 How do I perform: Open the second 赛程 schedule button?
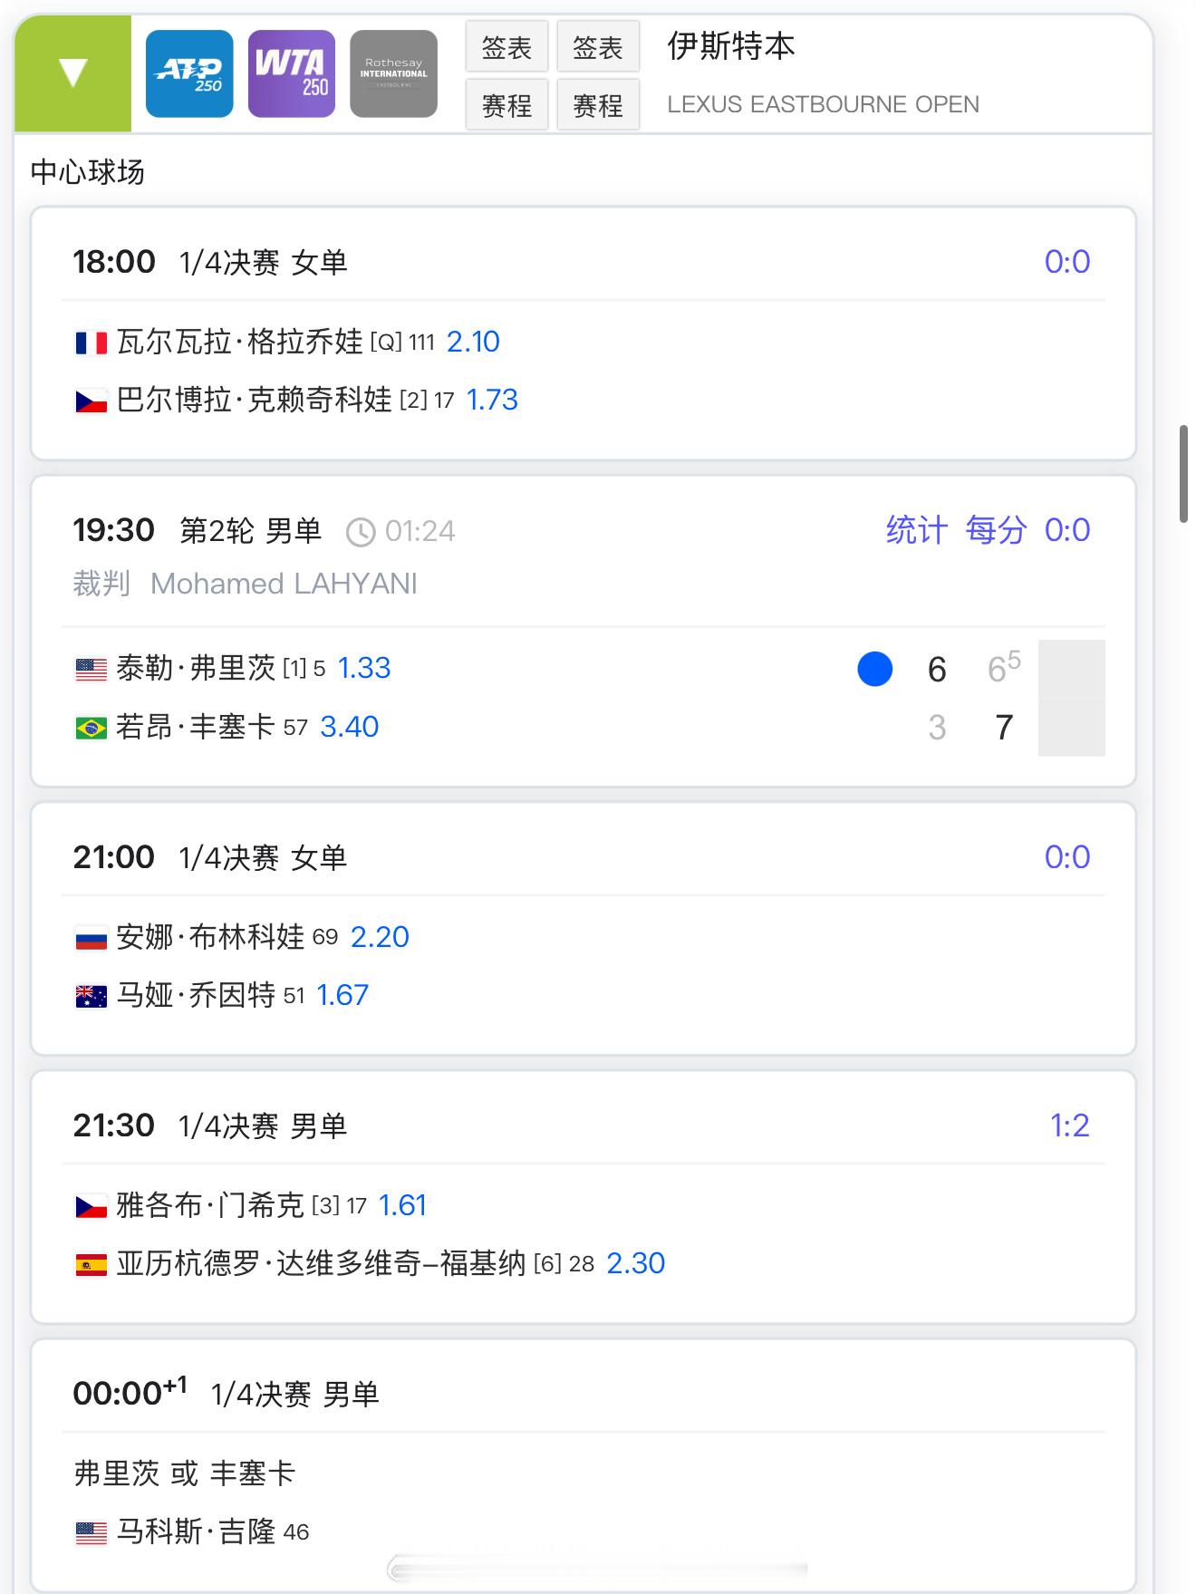coord(598,105)
